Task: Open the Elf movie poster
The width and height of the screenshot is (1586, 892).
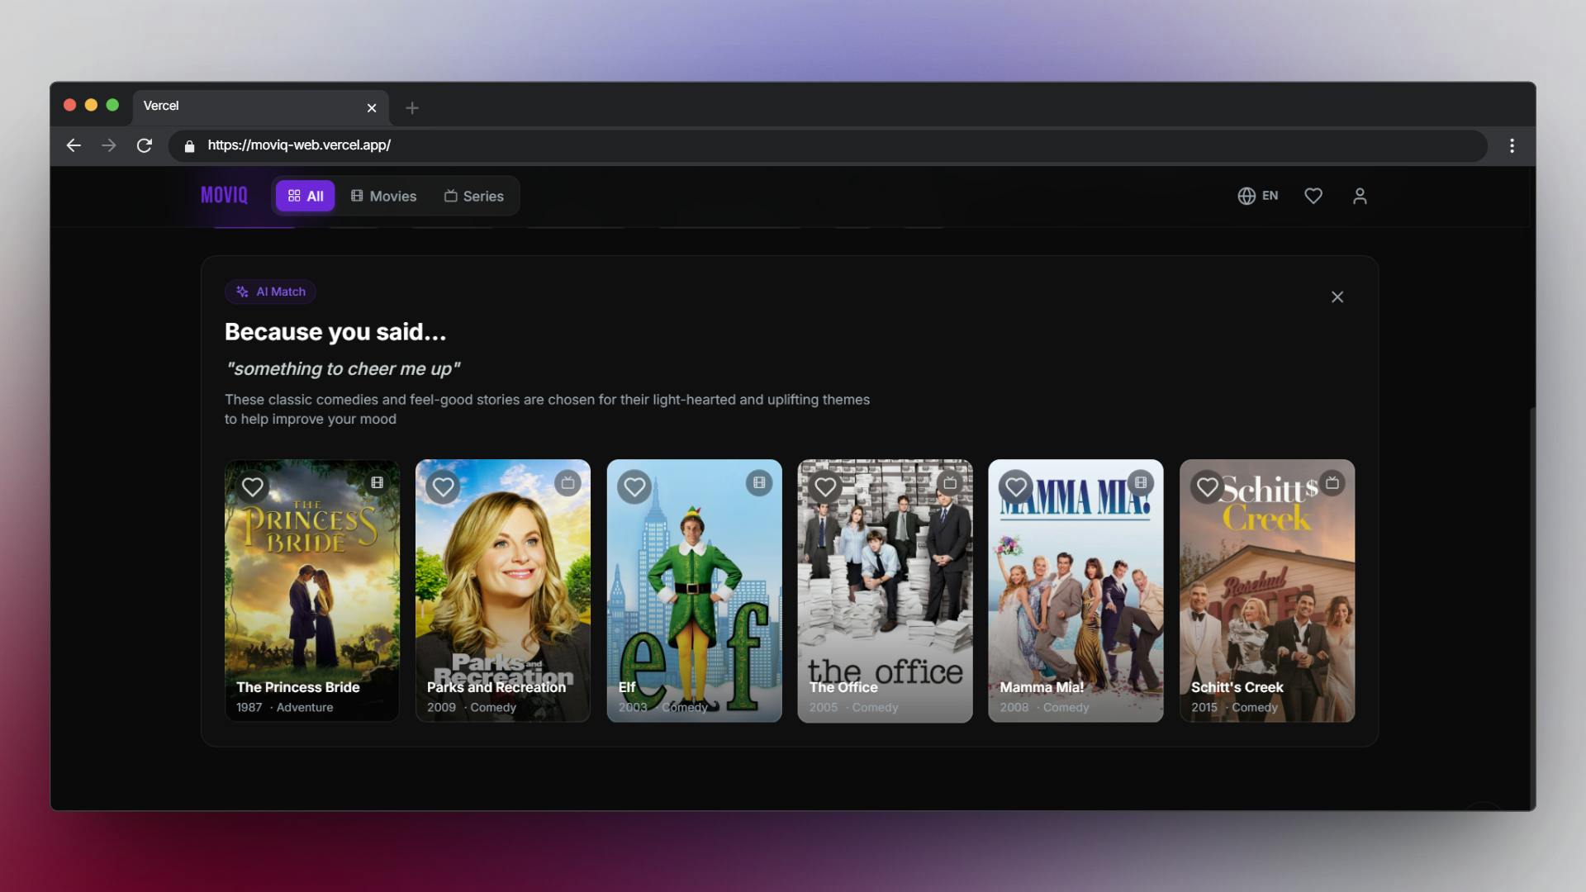Action: pos(694,591)
